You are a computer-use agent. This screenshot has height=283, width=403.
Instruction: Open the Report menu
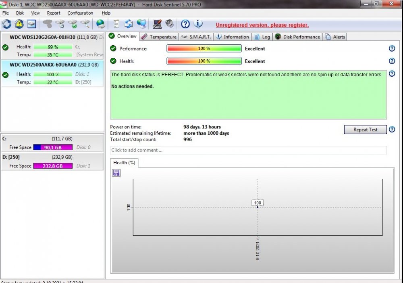pos(54,13)
